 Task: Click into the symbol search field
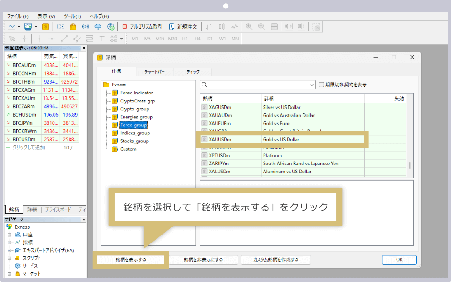pos(257,85)
